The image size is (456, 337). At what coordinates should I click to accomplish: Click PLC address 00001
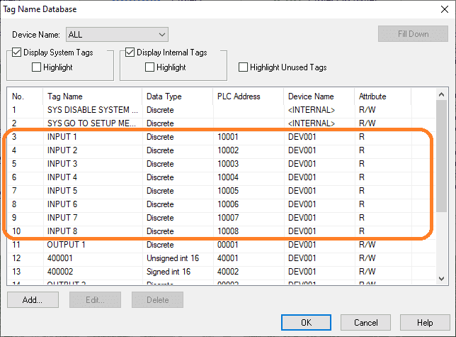228,245
